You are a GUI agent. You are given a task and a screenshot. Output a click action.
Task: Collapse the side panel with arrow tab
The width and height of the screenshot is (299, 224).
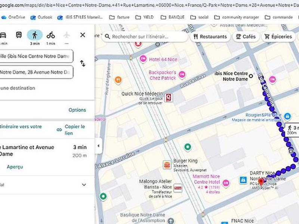(98, 146)
